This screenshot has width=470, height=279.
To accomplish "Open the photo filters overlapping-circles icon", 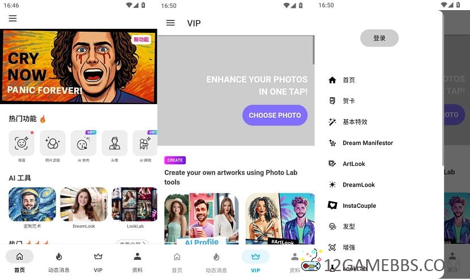I will click(x=53, y=143).
